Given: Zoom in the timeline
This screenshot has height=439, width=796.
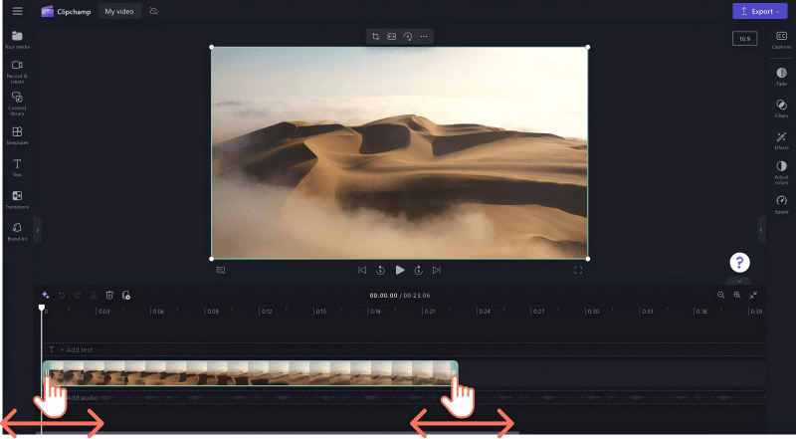Looking at the screenshot, I should point(737,296).
